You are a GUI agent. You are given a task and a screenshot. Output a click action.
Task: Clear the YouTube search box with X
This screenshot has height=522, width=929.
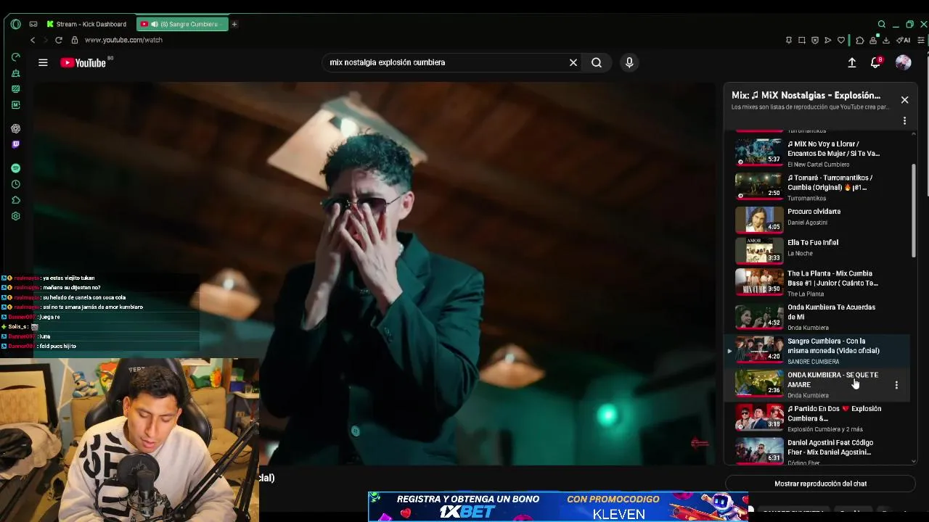[x=573, y=62]
